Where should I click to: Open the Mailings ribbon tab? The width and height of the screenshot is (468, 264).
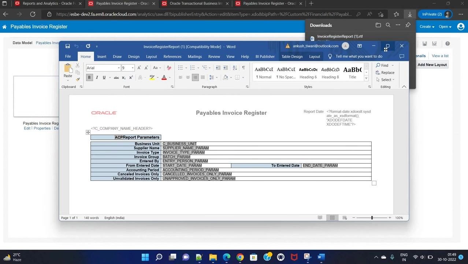(195, 56)
